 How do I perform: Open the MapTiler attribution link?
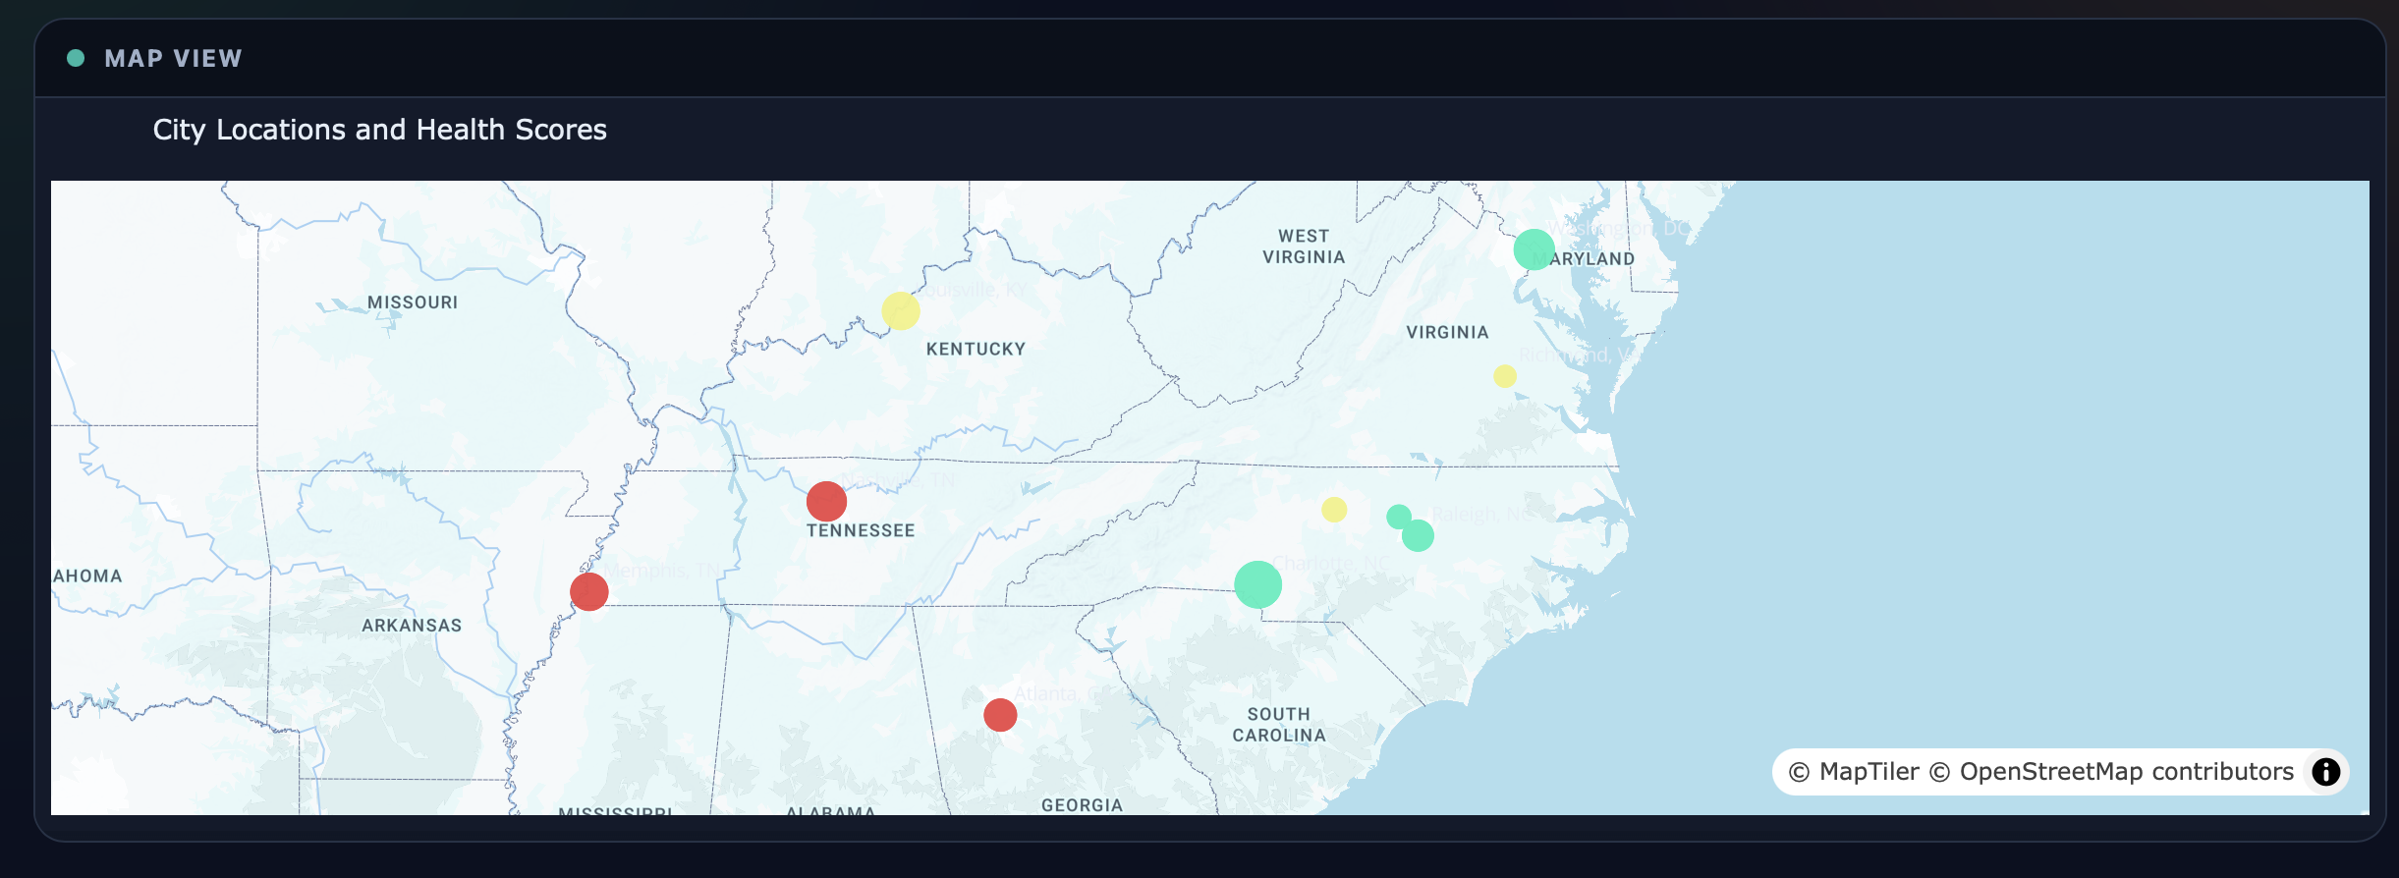[1854, 772]
